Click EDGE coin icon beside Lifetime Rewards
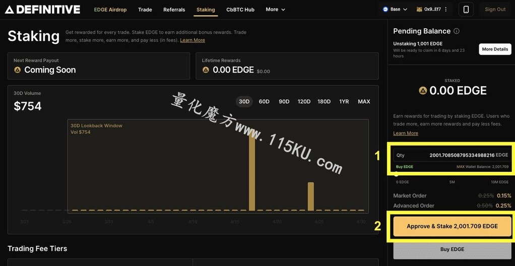The height and width of the screenshot is (266, 515). pos(206,70)
